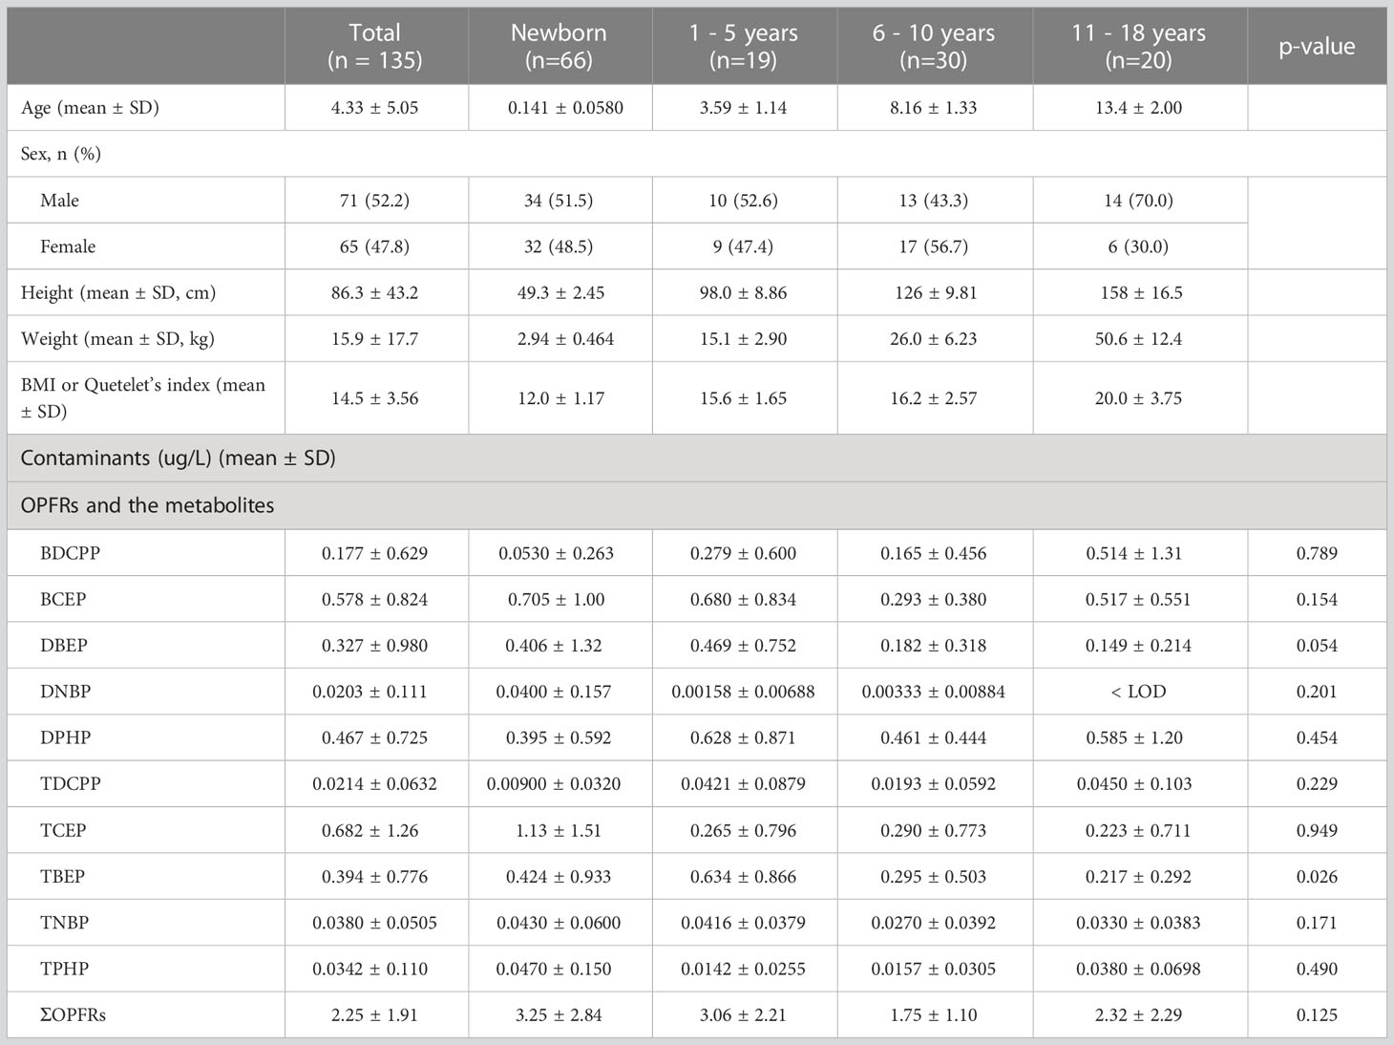Viewport: 1394px width, 1045px height.
Task: Click the 'TDCPP' row label
Action: point(71,783)
